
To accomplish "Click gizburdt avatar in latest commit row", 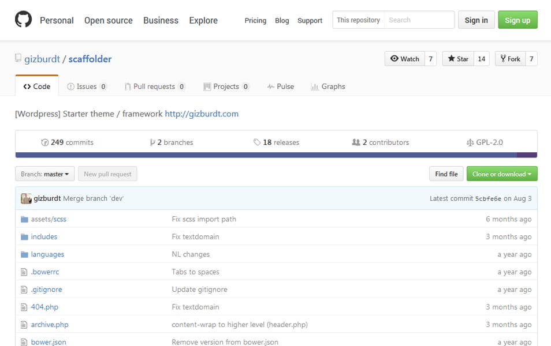I will pyautogui.click(x=27, y=198).
